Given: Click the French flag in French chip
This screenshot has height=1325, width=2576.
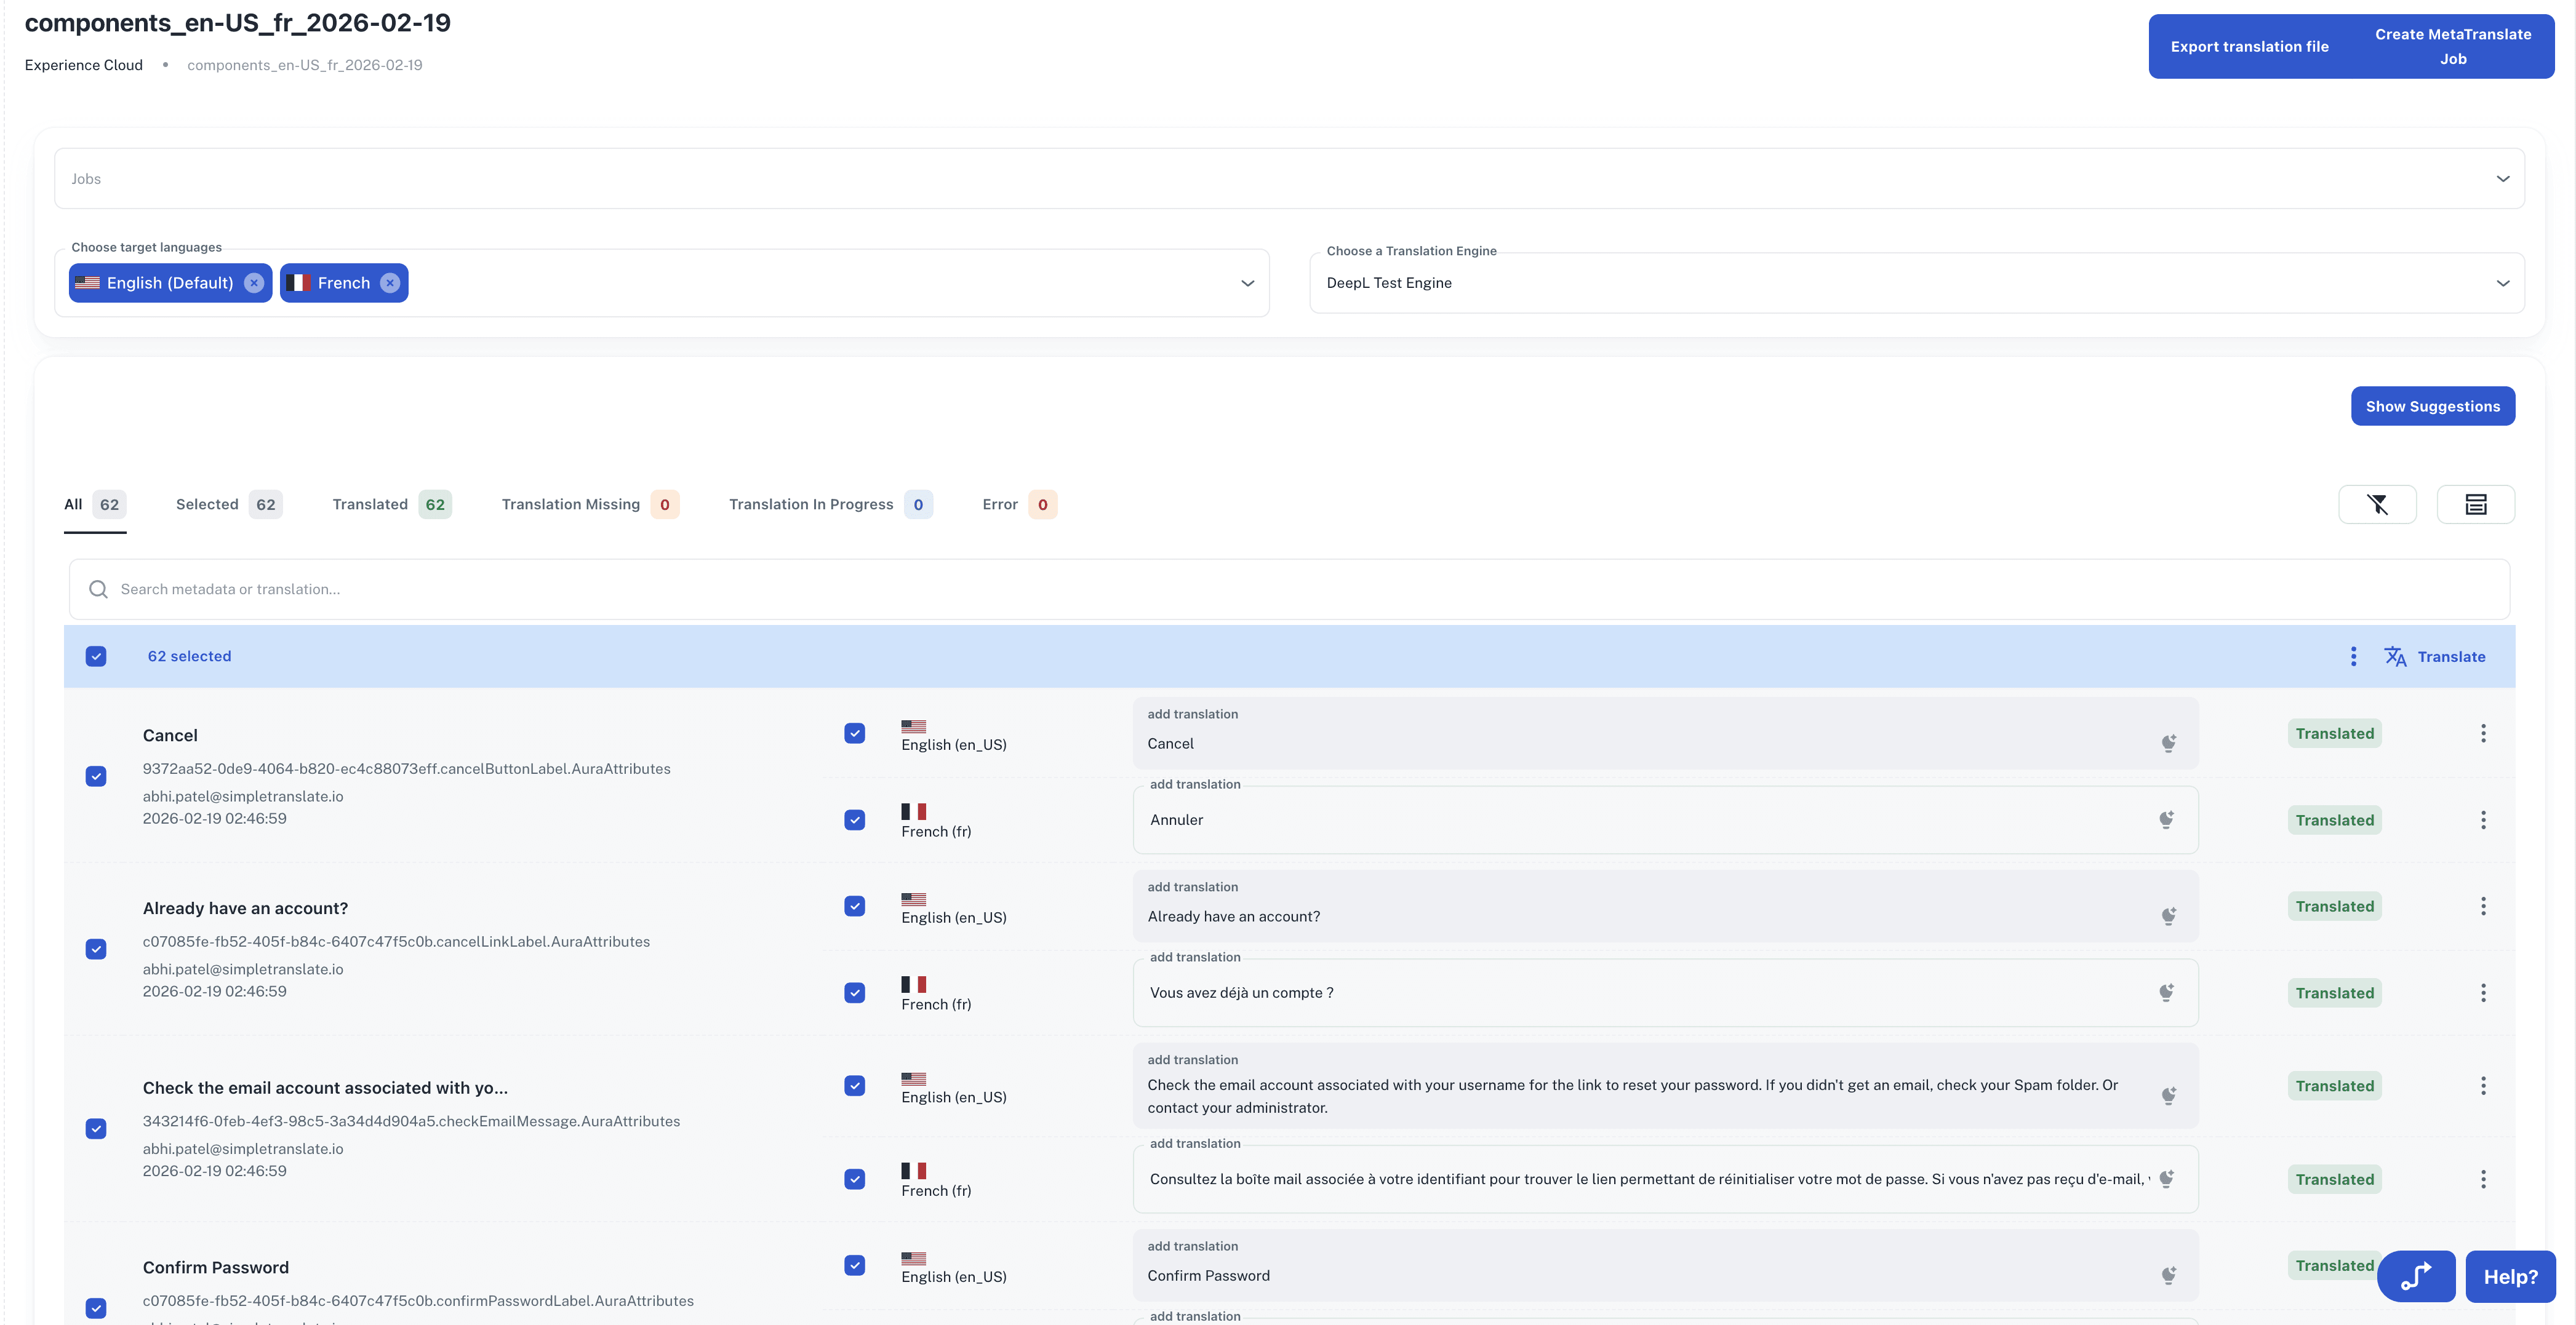Looking at the screenshot, I should (x=298, y=283).
